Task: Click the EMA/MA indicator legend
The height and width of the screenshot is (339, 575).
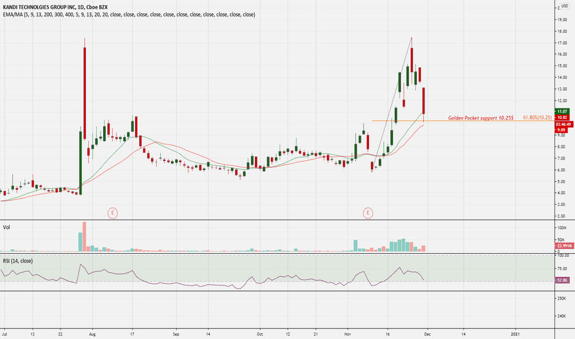Action: click(129, 15)
